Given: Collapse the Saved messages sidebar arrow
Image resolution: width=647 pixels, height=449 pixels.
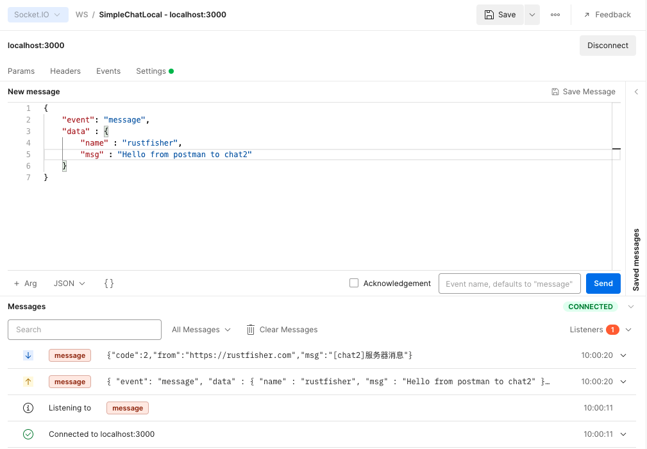Looking at the screenshot, I should point(636,92).
